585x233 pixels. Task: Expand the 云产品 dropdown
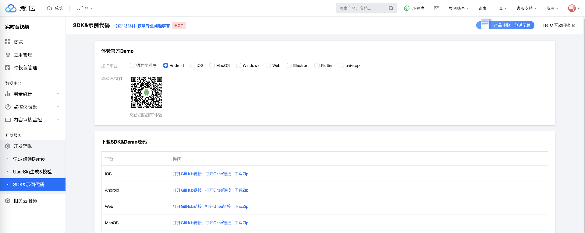click(84, 8)
